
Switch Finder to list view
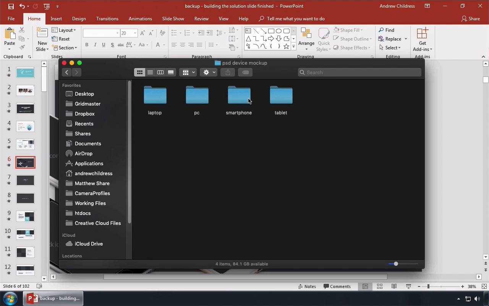point(150,72)
